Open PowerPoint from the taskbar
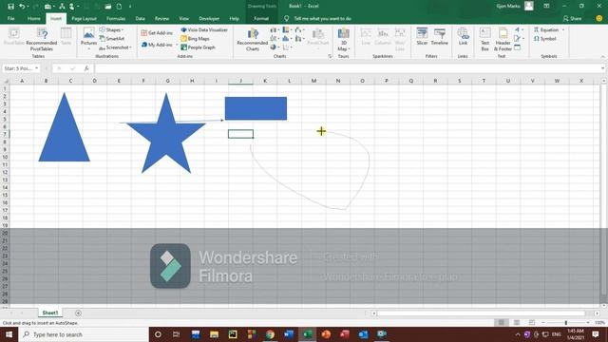Image resolution: width=608 pixels, height=342 pixels. coord(326,334)
